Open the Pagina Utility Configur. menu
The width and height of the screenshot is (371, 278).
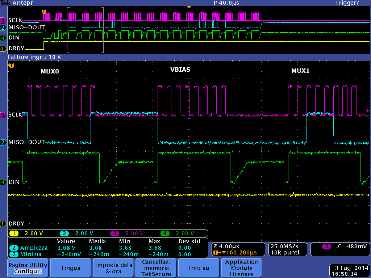[x=28, y=268]
